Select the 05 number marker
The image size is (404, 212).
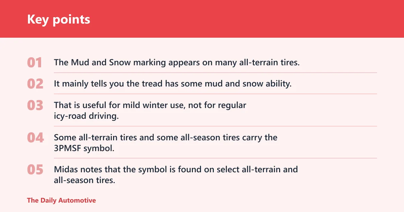35,170
